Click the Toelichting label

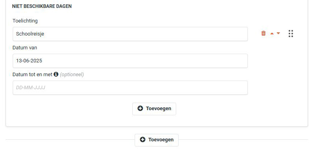click(x=25, y=21)
